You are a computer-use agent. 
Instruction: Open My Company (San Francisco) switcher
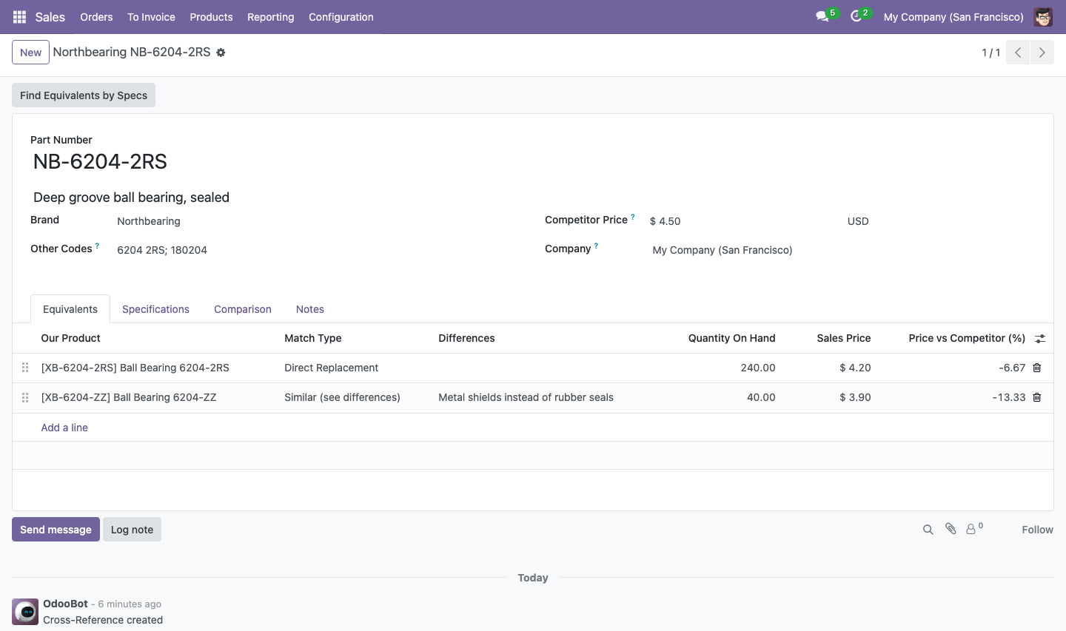[953, 17]
